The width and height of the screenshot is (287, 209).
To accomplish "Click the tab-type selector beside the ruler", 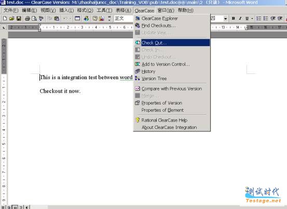I will [4, 27].
